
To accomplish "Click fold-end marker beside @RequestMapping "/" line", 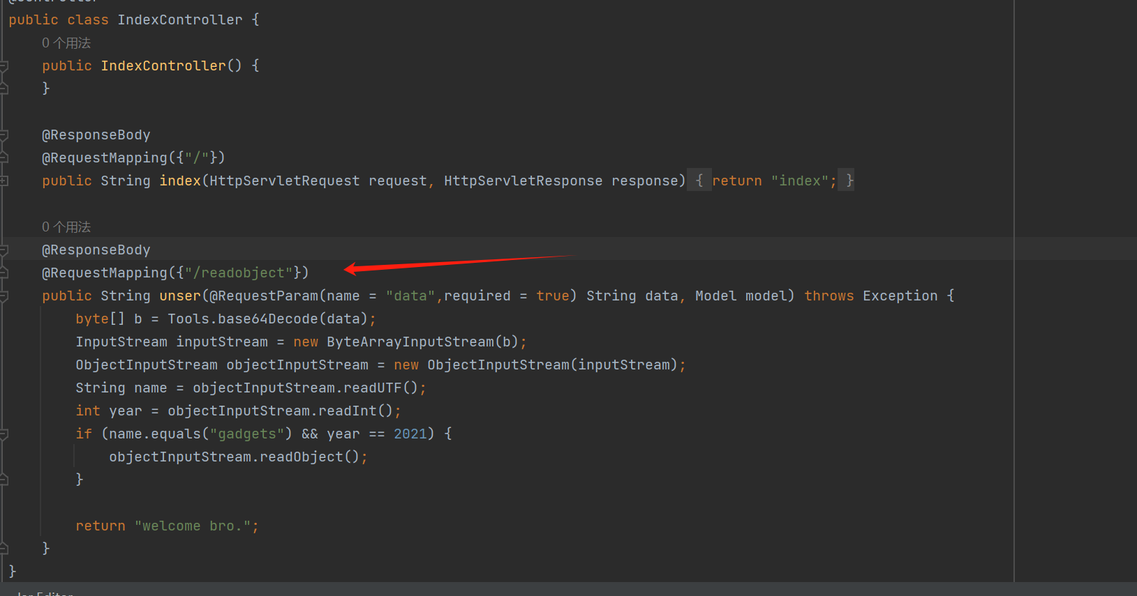I will [x=3, y=158].
